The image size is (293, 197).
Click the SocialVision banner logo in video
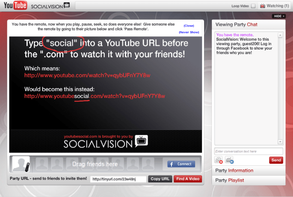point(106,142)
